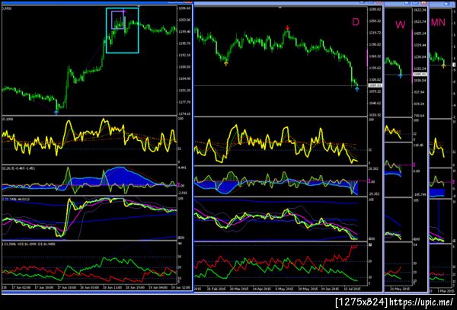Click the '18 Jun 11:00' time axis label
The width and height of the screenshot is (457, 310).
pyautogui.click(x=112, y=288)
